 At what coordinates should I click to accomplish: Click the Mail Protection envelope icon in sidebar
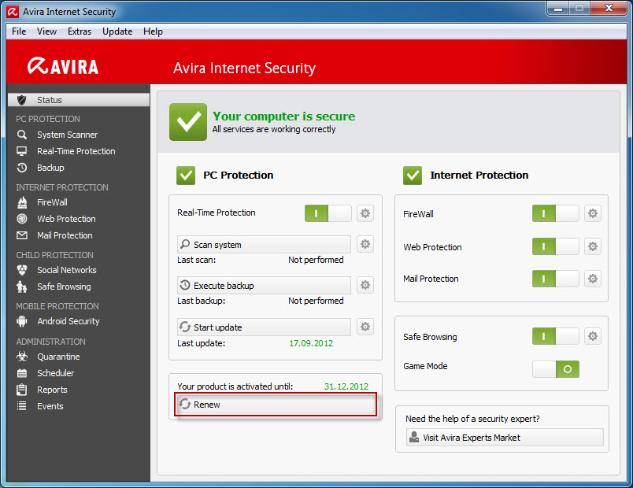[22, 235]
